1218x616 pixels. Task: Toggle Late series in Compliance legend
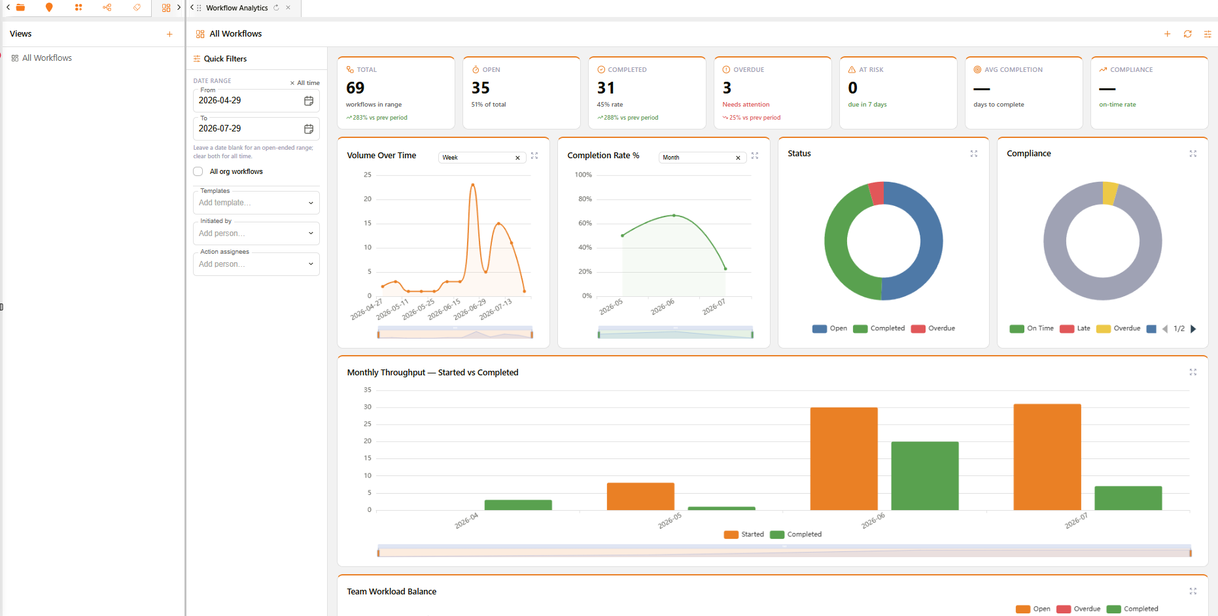click(x=1075, y=328)
